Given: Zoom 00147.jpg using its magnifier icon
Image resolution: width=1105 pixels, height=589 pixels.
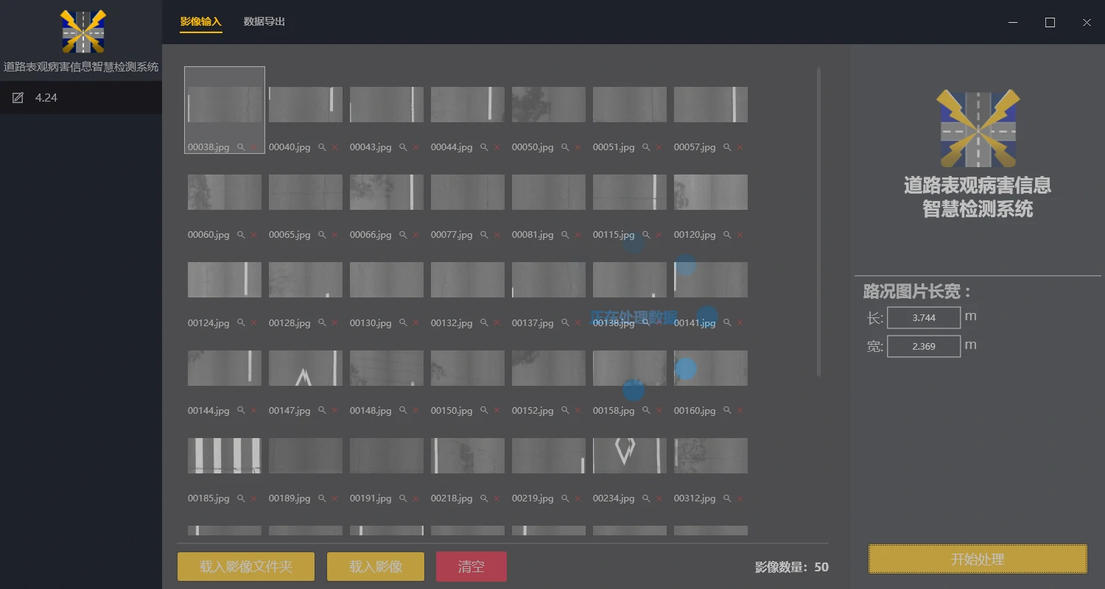Looking at the screenshot, I should click(x=322, y=411).
